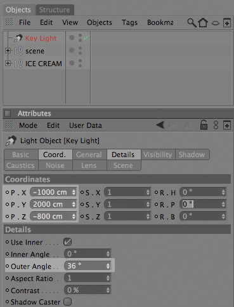Click the grip handle icon beside File menu
This screenshot has height=307, width=234.
pos(10,22)
